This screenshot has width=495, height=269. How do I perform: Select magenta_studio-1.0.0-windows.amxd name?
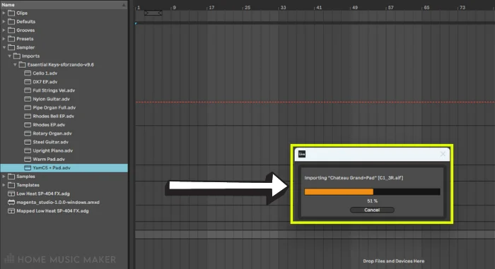click(58, 202)
